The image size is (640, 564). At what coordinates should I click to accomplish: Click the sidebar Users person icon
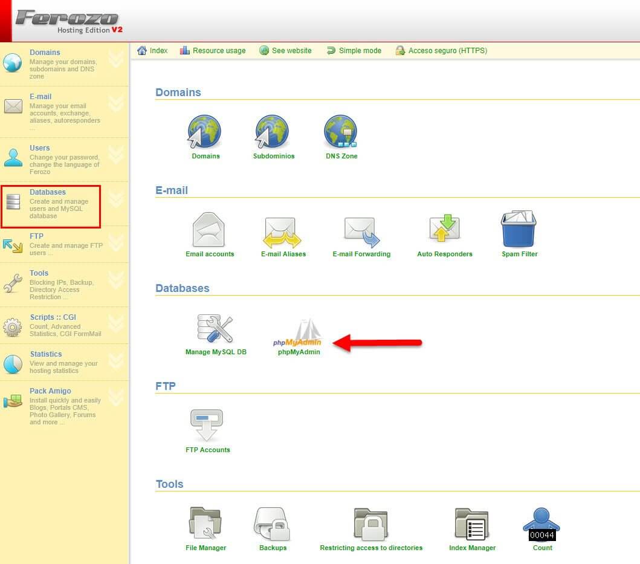click(13, 158)
